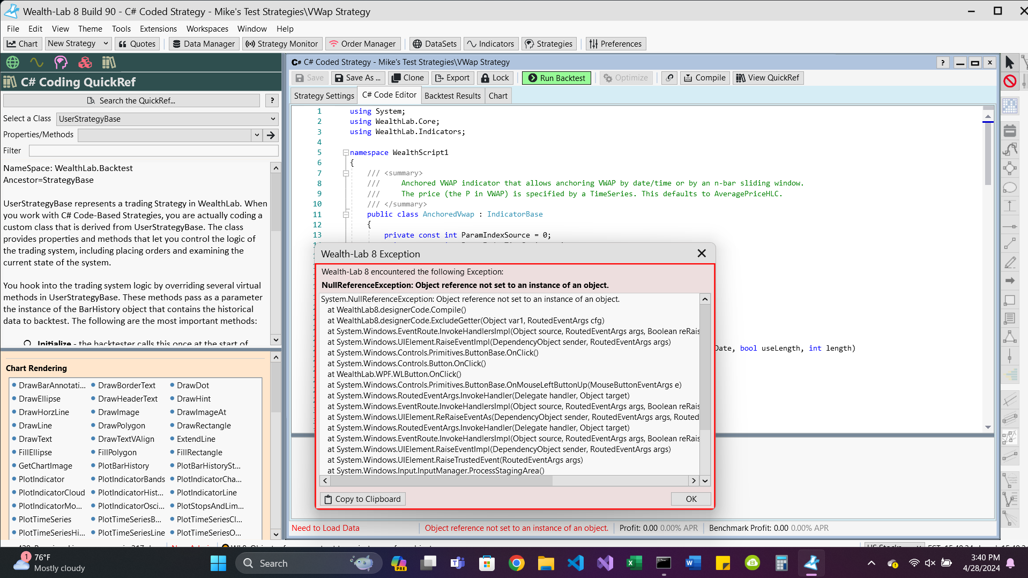Click the PlotIndicator method
The height and width of the screenshot is (578, 1028).
[41, 479]
